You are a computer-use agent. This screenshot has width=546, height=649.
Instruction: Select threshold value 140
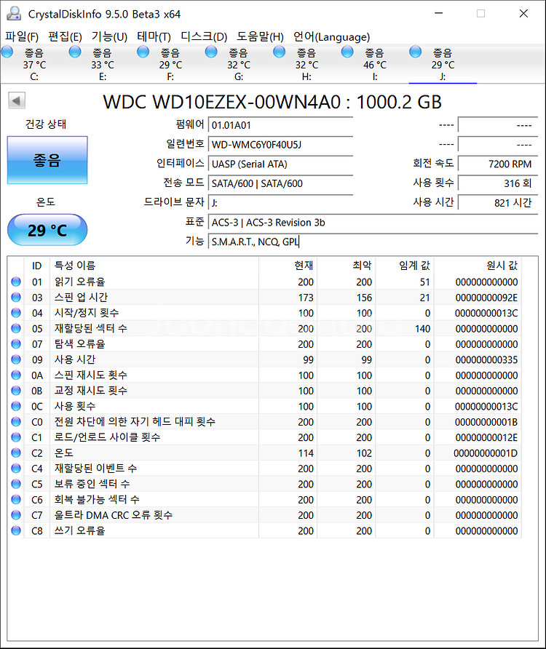coord(422,329)
